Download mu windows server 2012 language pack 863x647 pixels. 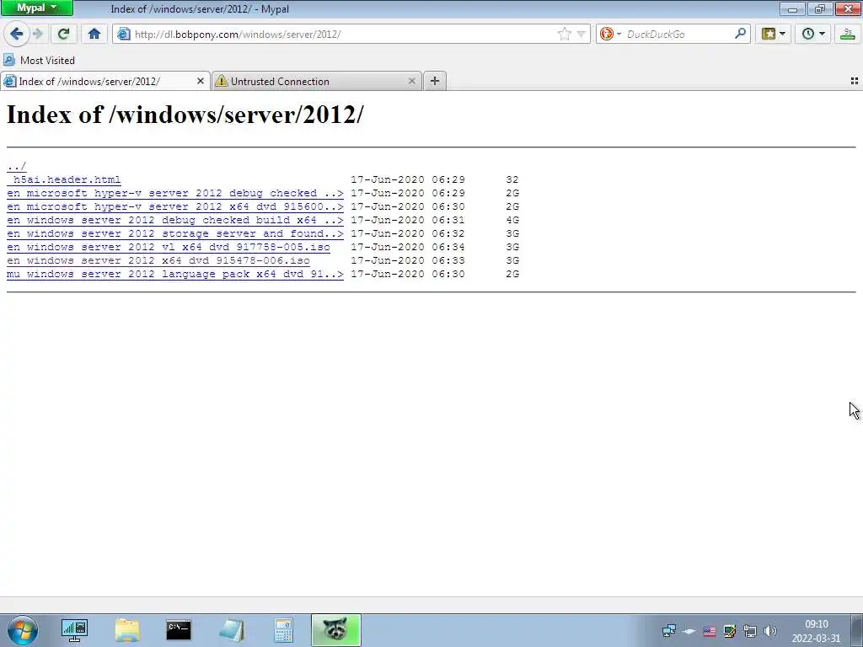(x=175, y=274)
